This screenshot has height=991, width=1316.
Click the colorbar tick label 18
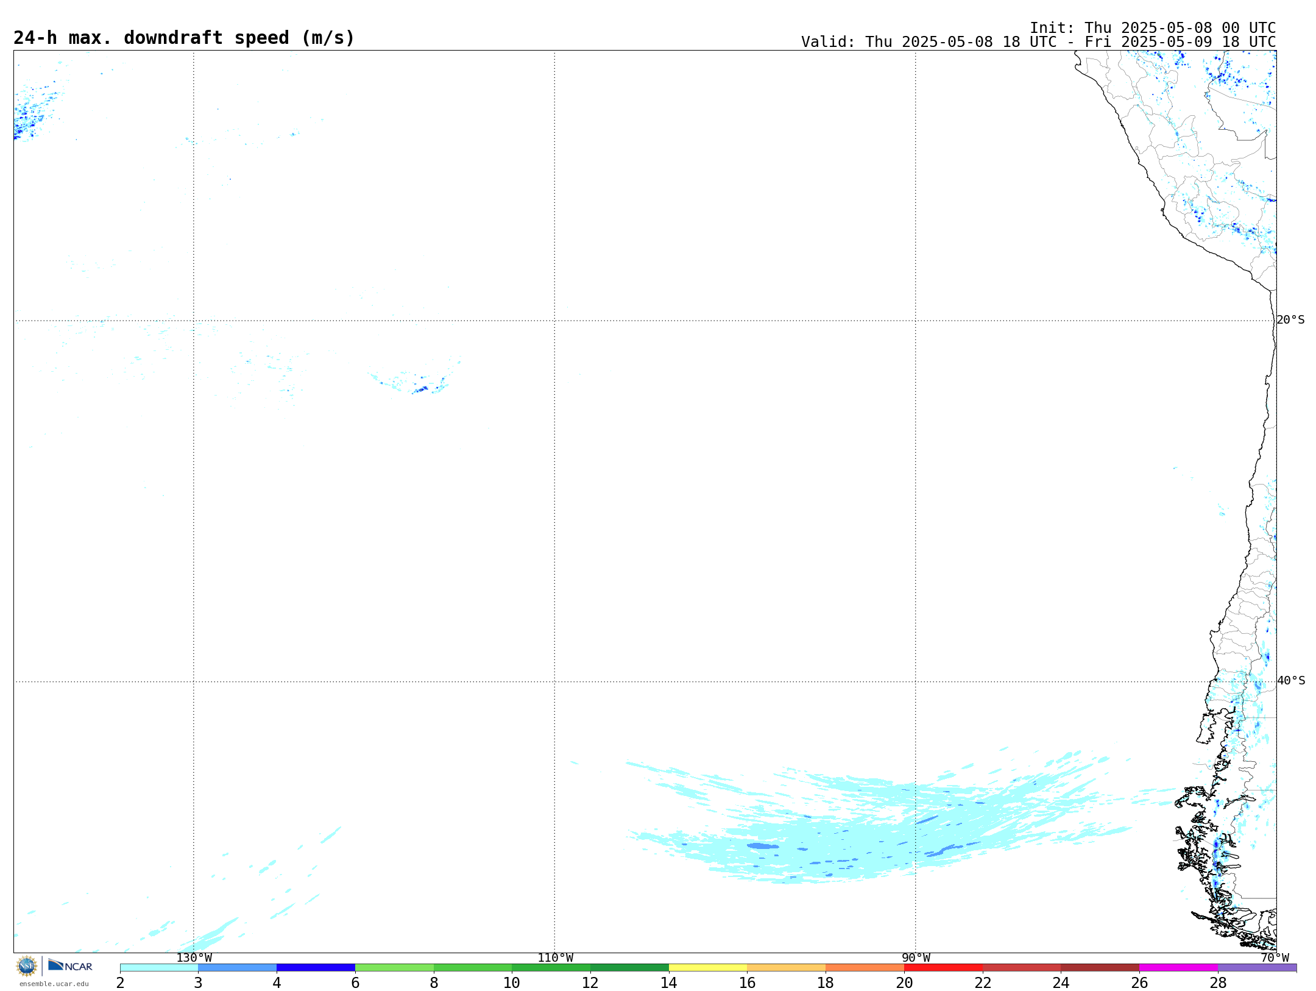coord(826,983)
